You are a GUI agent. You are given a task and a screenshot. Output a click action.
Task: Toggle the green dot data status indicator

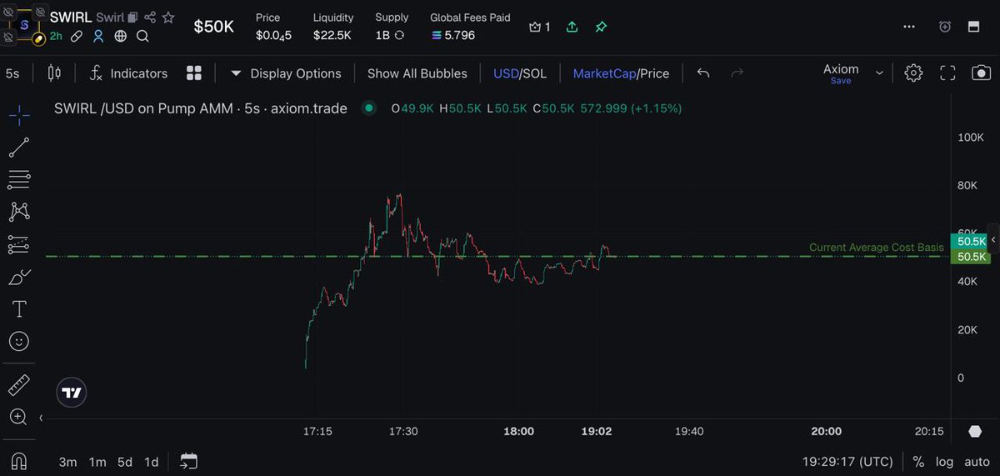(x=368, y=108)
